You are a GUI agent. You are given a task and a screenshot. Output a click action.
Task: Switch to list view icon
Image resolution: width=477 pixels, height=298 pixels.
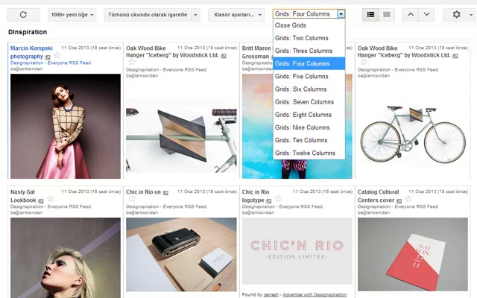(387, 14)
